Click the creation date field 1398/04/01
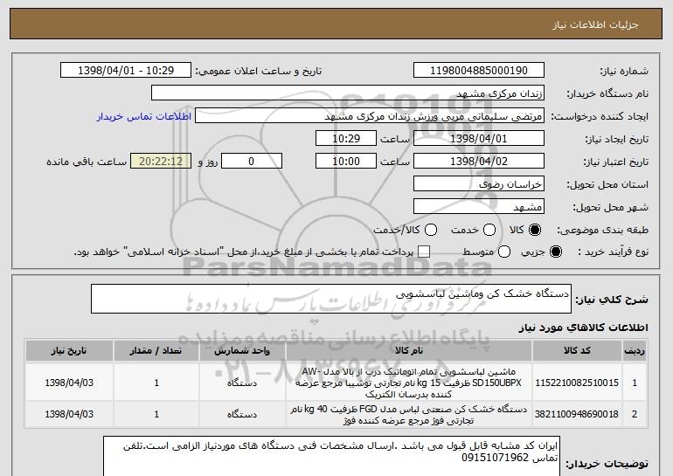 point(479,139)
